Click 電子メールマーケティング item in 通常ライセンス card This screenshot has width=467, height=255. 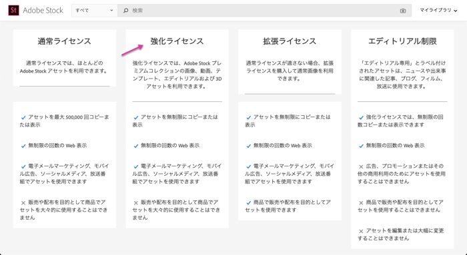pos(64,174)
